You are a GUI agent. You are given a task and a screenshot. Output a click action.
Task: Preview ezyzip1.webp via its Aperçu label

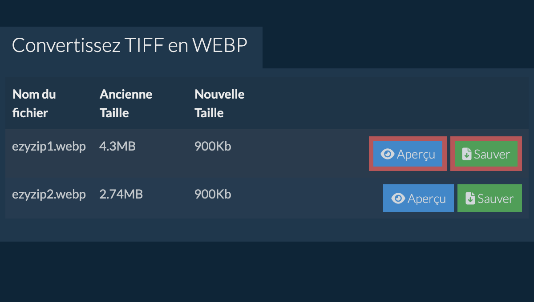(416, 155)
